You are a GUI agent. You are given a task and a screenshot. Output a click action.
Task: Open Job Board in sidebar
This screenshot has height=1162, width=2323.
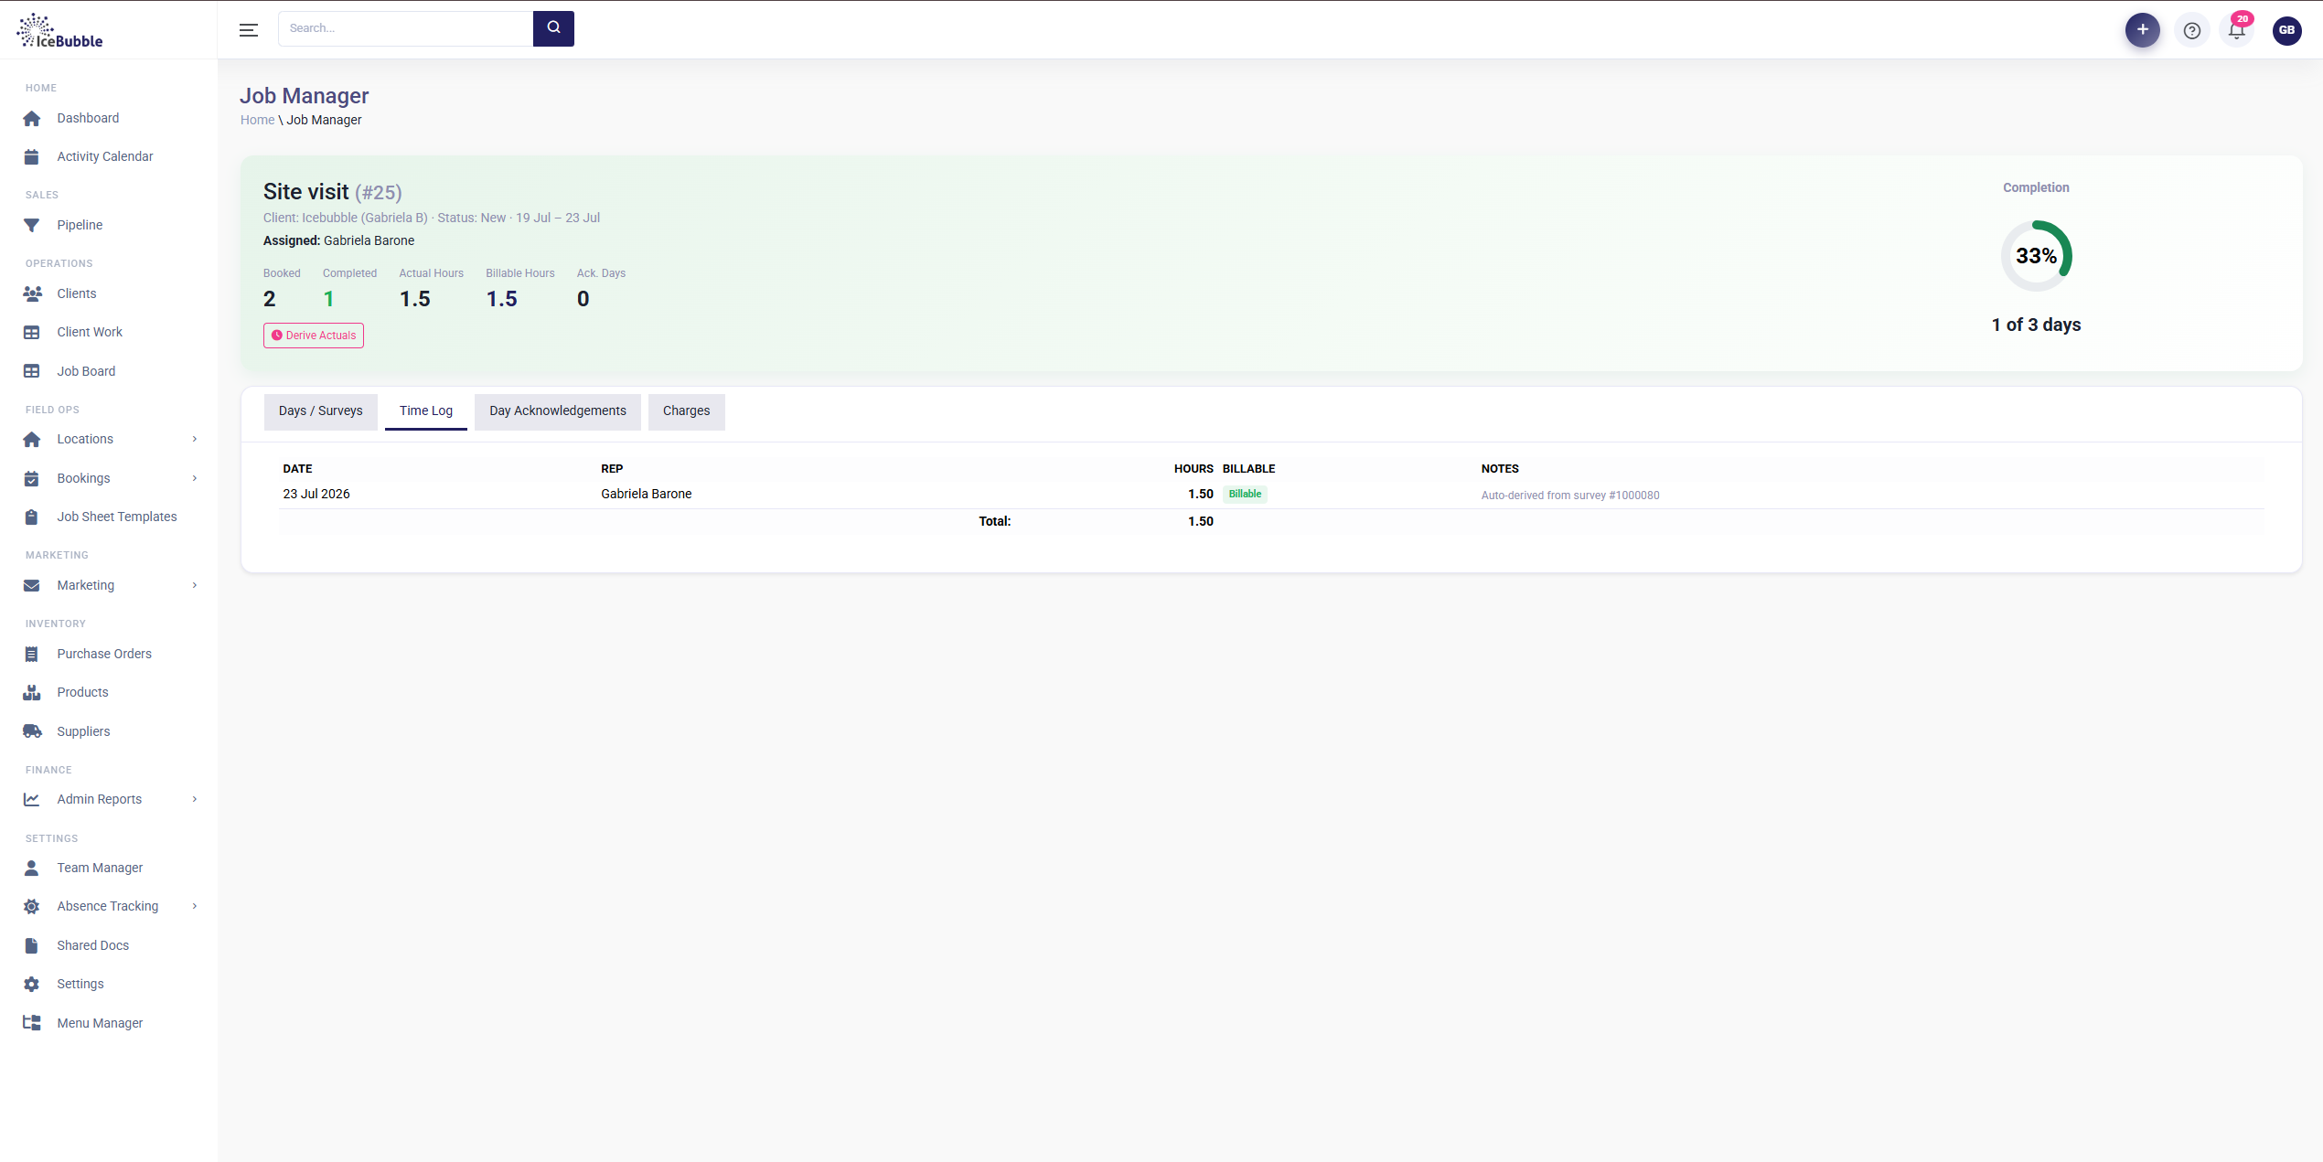click(86, 371)
